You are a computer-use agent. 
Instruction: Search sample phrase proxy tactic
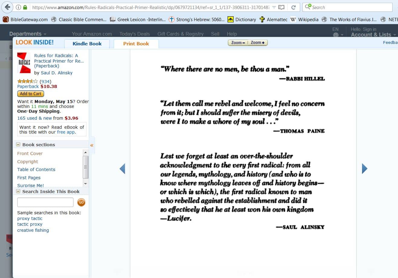click(30, 218)
